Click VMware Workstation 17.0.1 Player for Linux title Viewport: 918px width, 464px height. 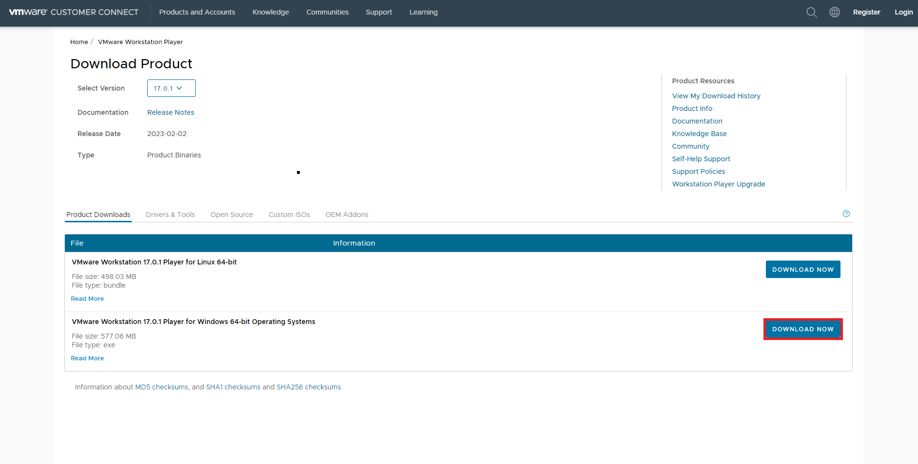click(154, 262)
